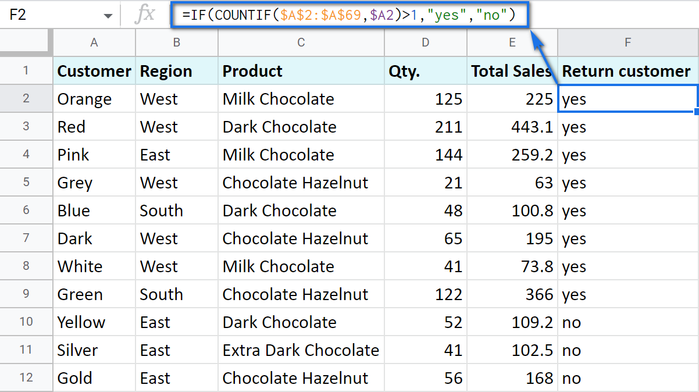Image resolution: width=699 pixels, height=392 pixels.
Task: Open the Name Box dropdown arrow
Action: pyautogui.click(x=108, y=15)
